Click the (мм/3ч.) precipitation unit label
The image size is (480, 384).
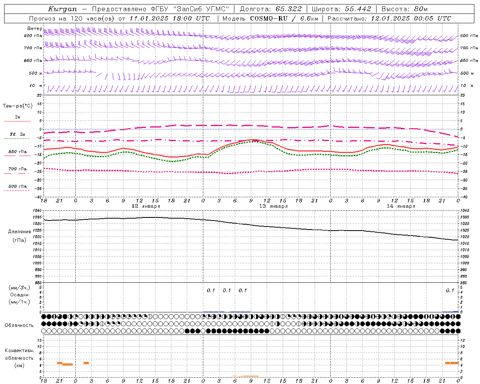pos(19,288)
